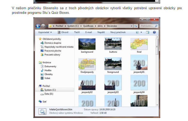
Task: Click Napáliť in the toolbar
Action: tap(101, 32)
